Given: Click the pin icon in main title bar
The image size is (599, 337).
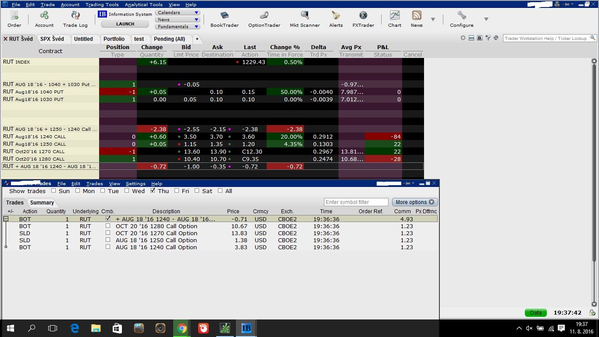Looking at the screenshot, I should 567,4.
